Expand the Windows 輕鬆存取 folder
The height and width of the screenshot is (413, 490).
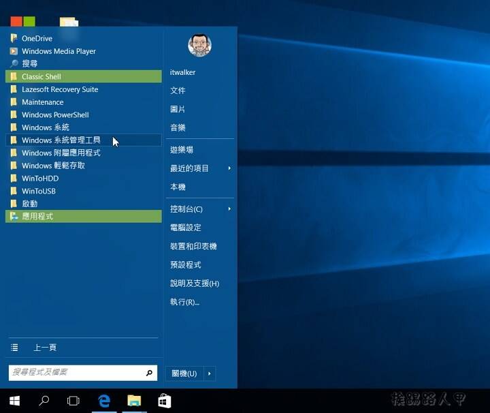pyautogui.click(x=84, y=166)
